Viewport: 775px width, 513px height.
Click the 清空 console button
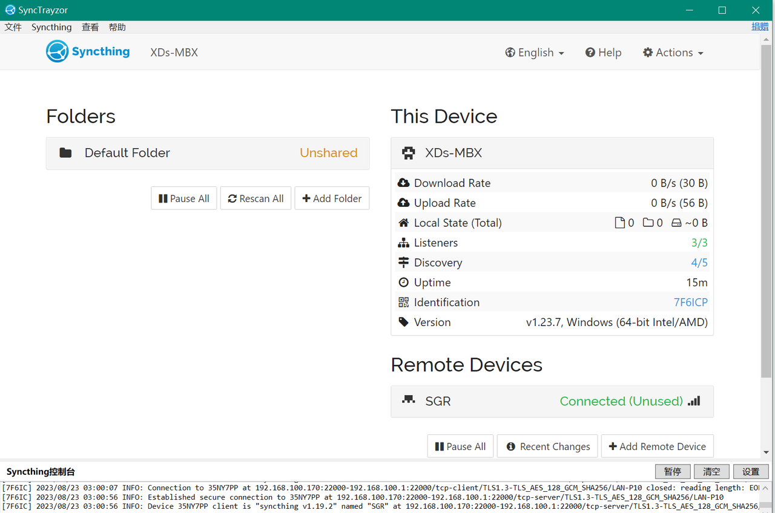(711, 472)
